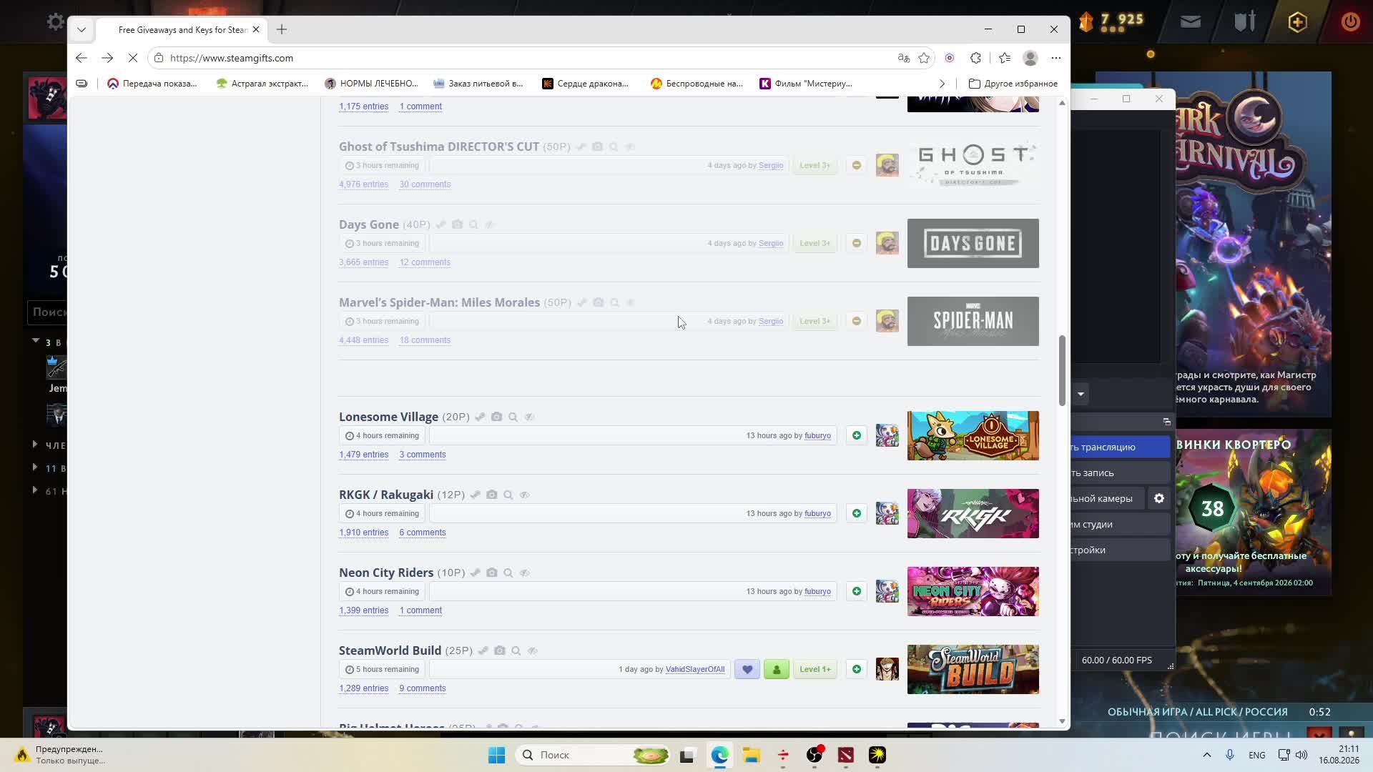Search giveaways icon beside Lonesome Village
The height and width of the screenshot is (772, 1373).
pyautogui.click(x=513, y=417)
